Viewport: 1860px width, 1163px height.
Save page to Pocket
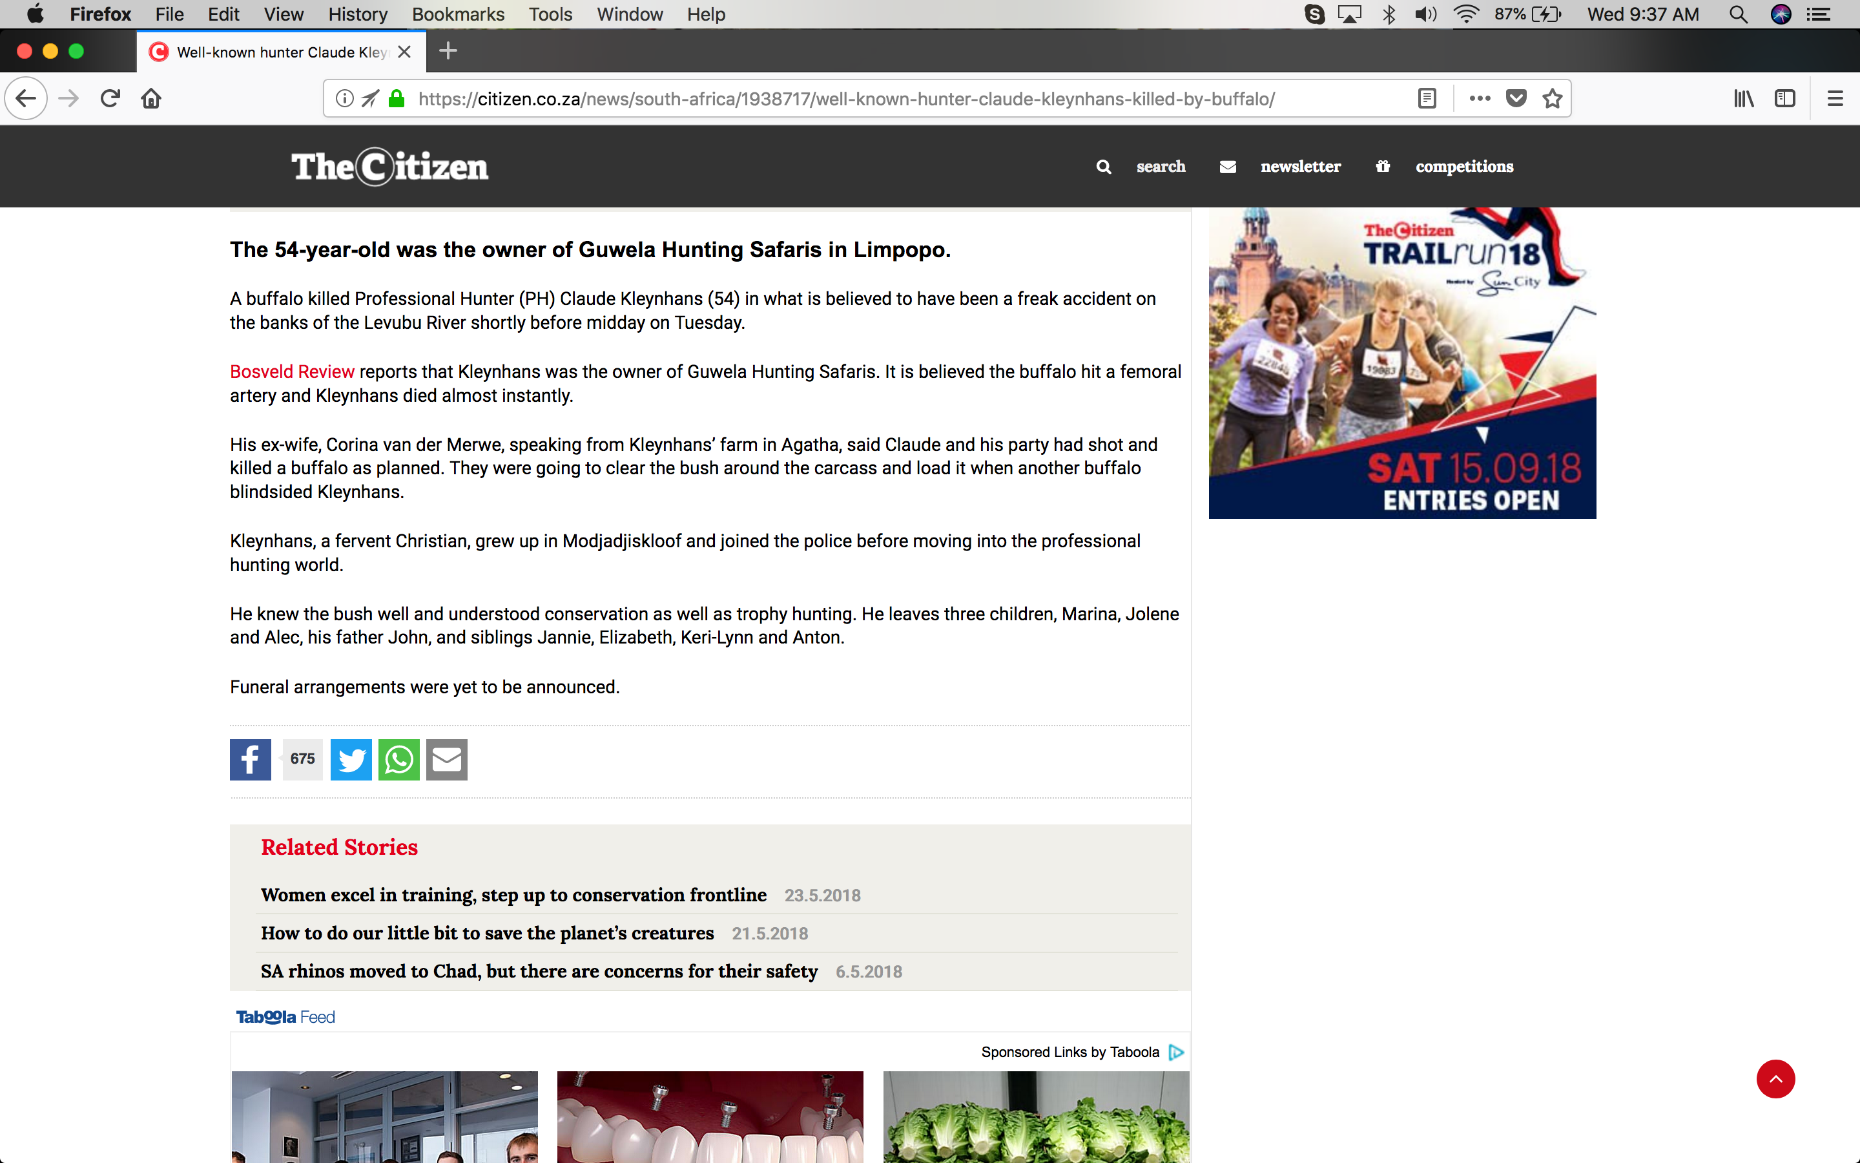point(1516,98)
